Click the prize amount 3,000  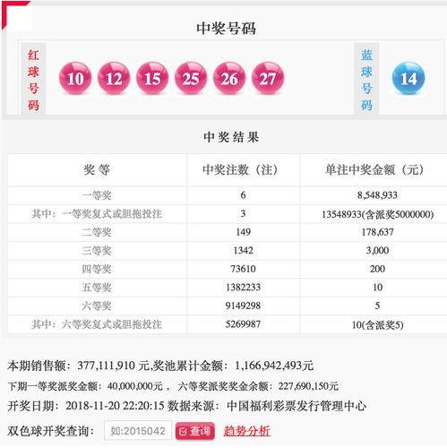(377, 251)
